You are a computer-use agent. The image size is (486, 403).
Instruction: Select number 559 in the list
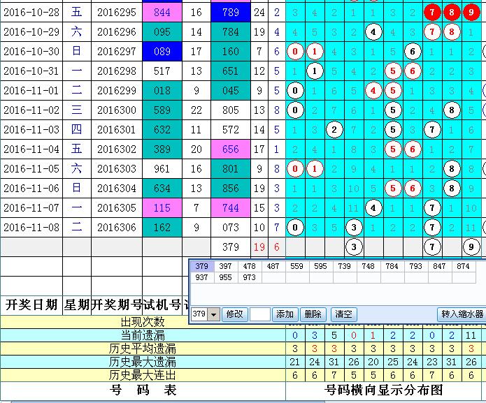point(296,266)
